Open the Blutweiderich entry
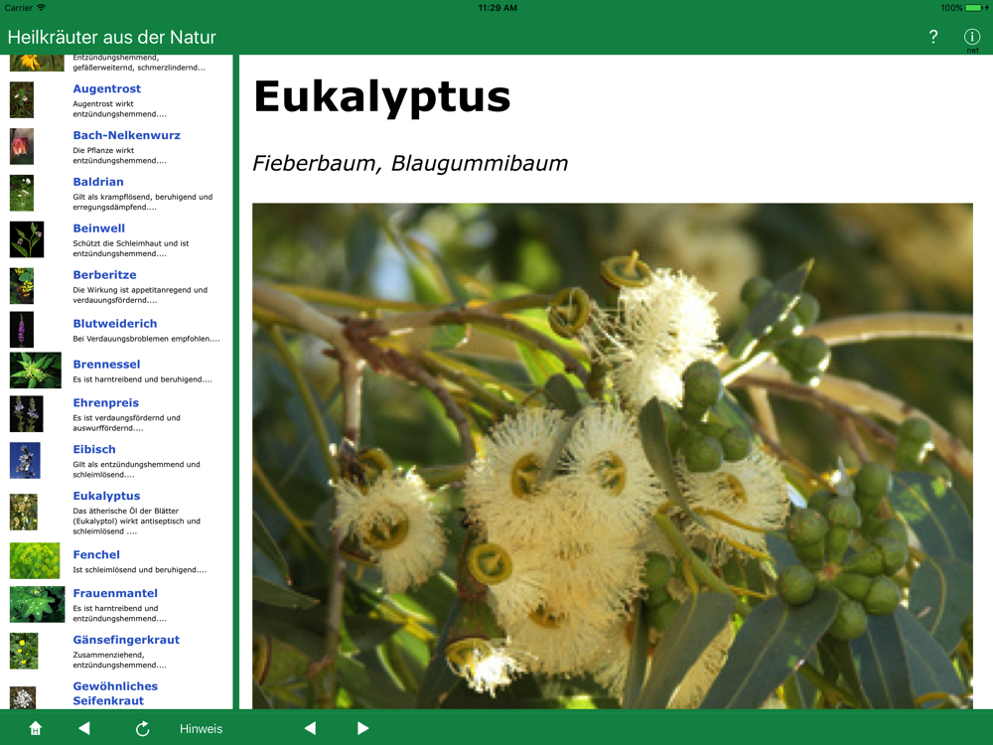This screenshot has height=745, width=993. click(x=114, y=323)
